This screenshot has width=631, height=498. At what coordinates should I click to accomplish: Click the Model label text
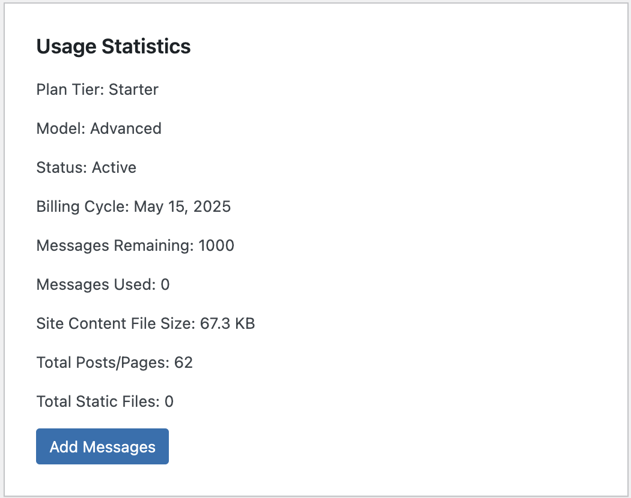click(61, 128)
